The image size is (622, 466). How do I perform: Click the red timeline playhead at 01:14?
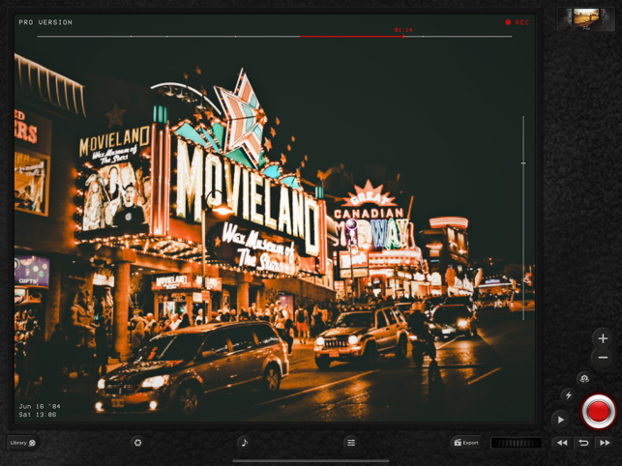[x=403, y=37]
